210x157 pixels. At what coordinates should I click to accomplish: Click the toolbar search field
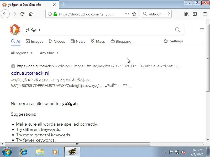click(156, 14)
